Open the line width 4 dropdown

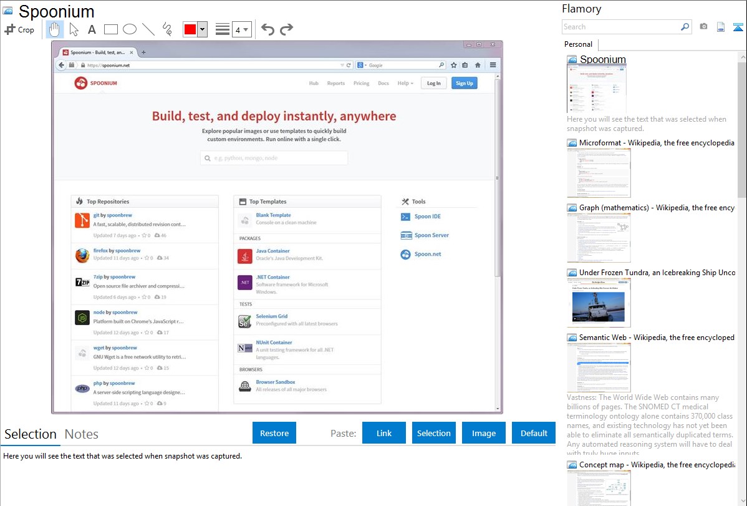pos(242,30)
